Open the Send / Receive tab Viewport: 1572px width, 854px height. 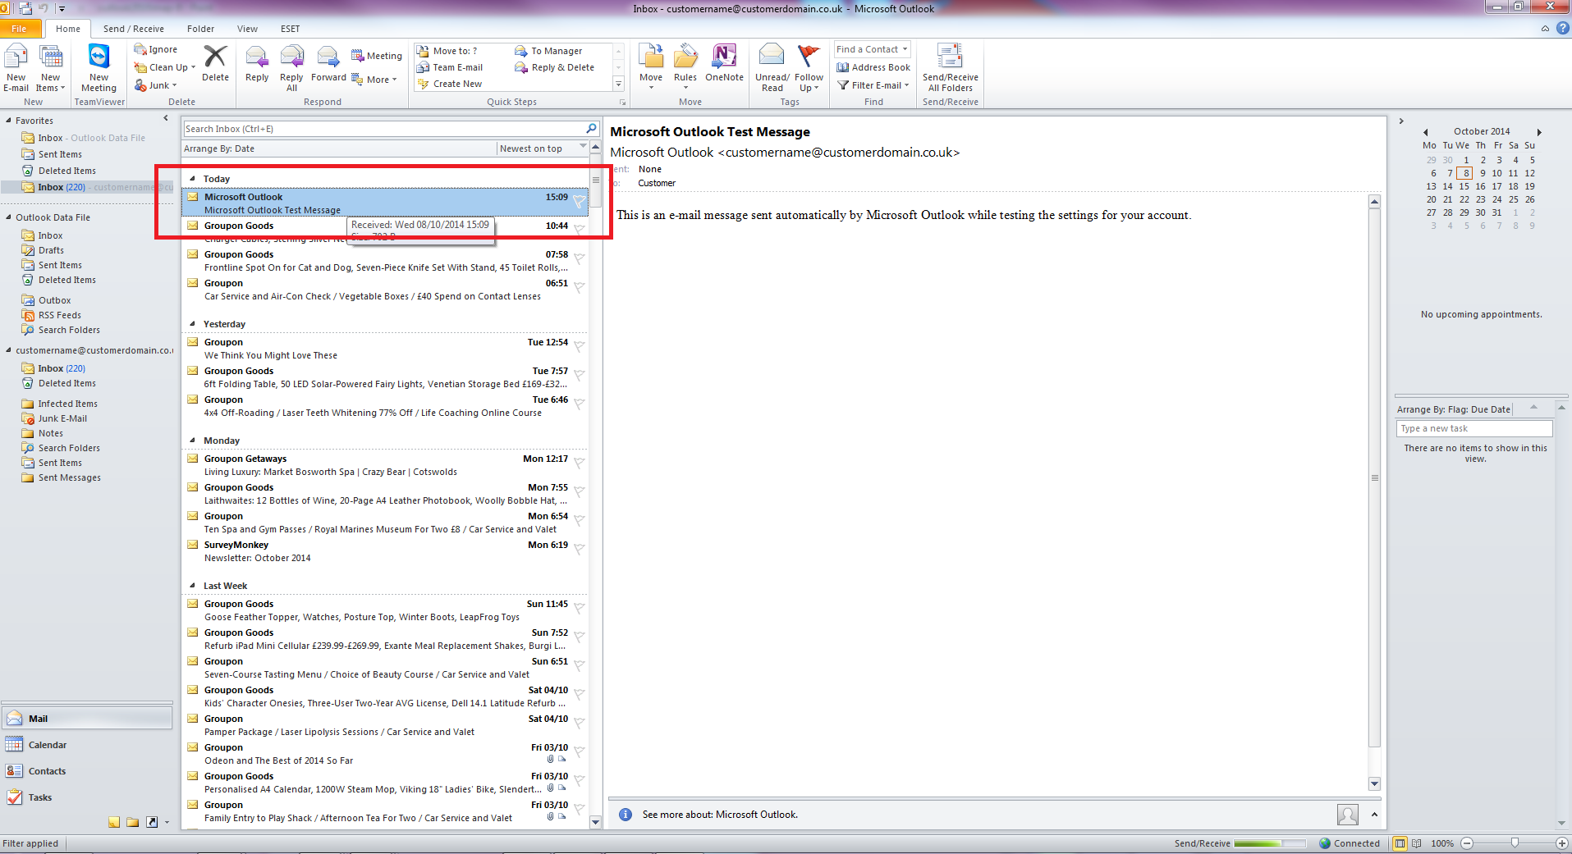pos(133,29)
